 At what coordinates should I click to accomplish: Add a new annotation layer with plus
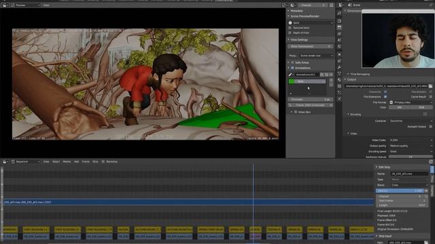pyautogui.click(x=331, y=80)
